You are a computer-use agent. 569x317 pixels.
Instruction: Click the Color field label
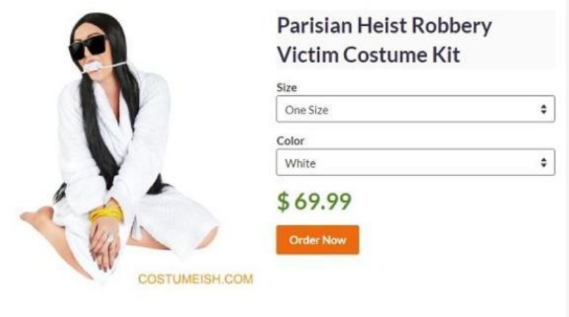pos(291,141)
